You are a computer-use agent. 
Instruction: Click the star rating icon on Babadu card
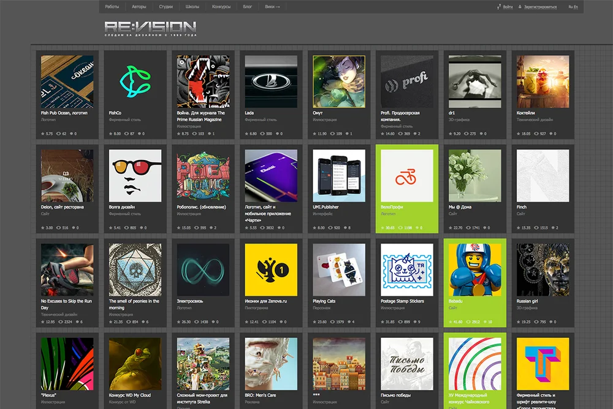(451, 322)
